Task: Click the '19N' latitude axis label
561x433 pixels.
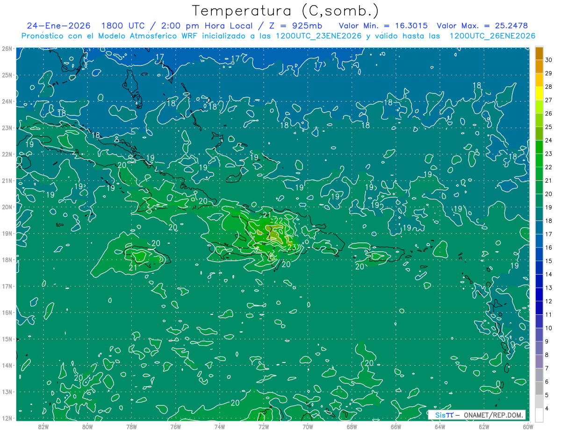Action: tap(7, 234)
